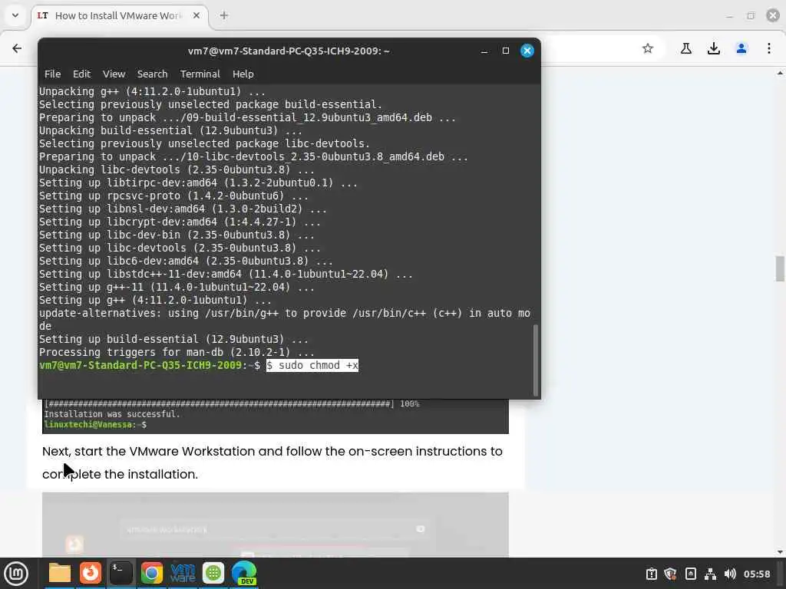Select the 'How to Install VMware' tab
This screenshot has width=786, height=589.
click(x=118, y=15)
